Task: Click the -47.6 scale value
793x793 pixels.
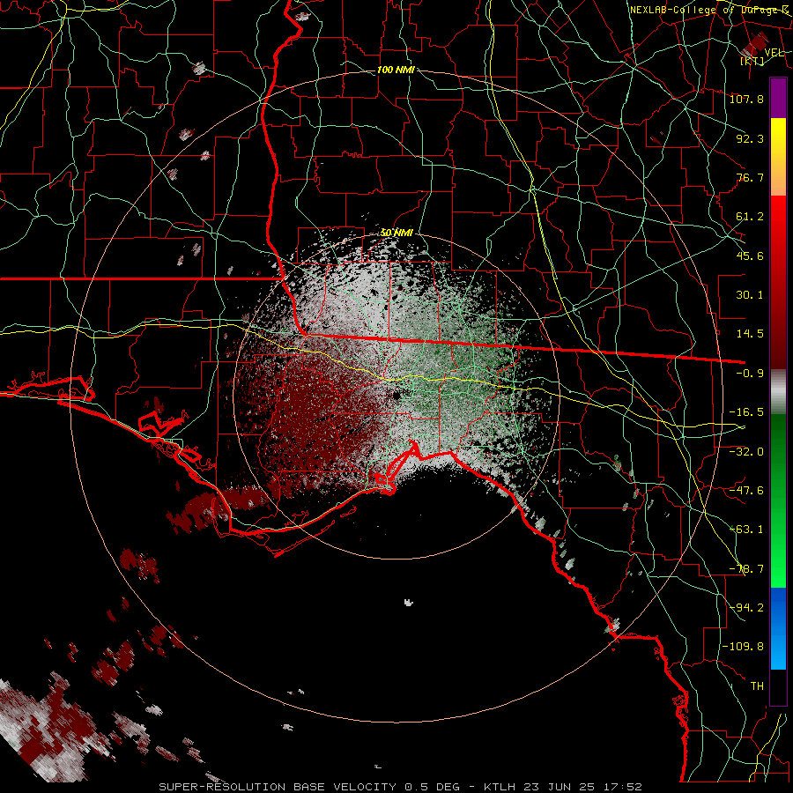Action: click(x=746, y=490)
